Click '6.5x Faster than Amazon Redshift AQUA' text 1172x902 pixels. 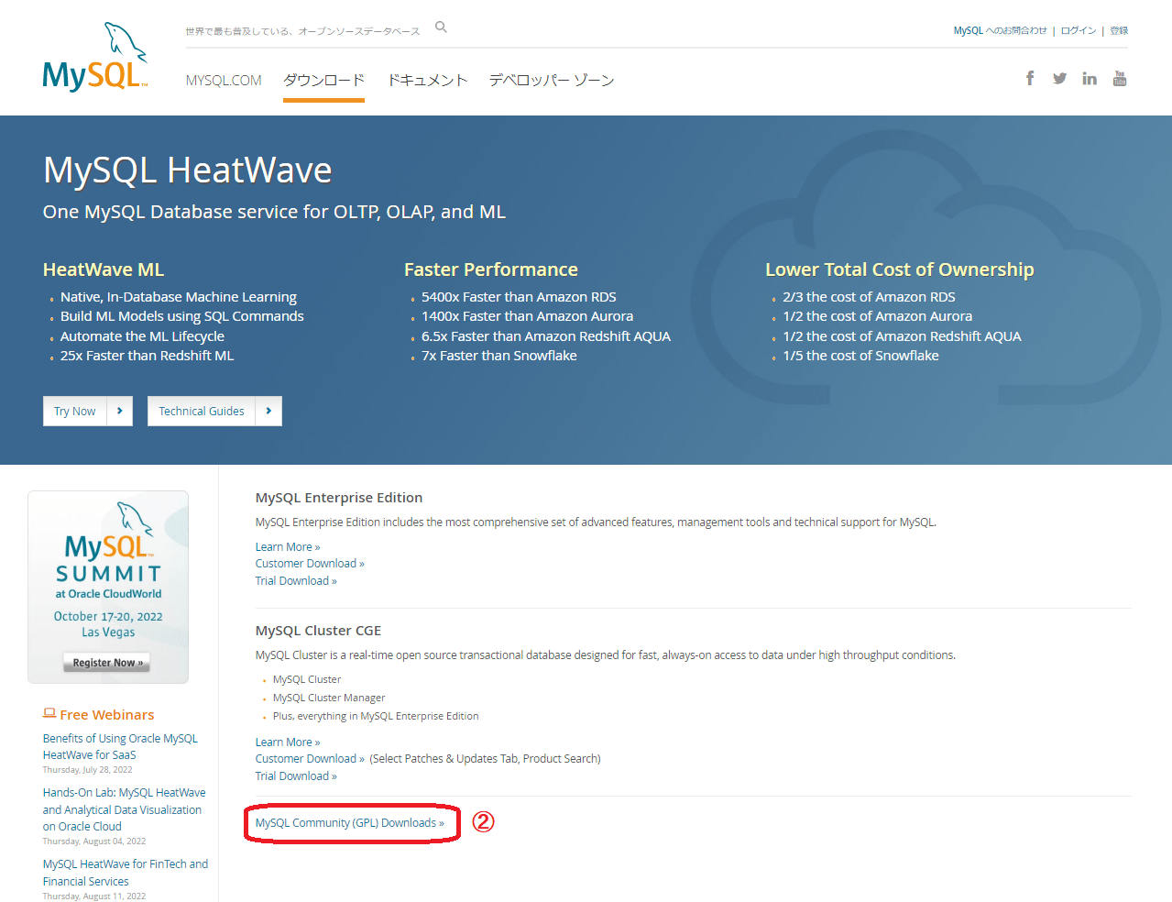[546, 336]
